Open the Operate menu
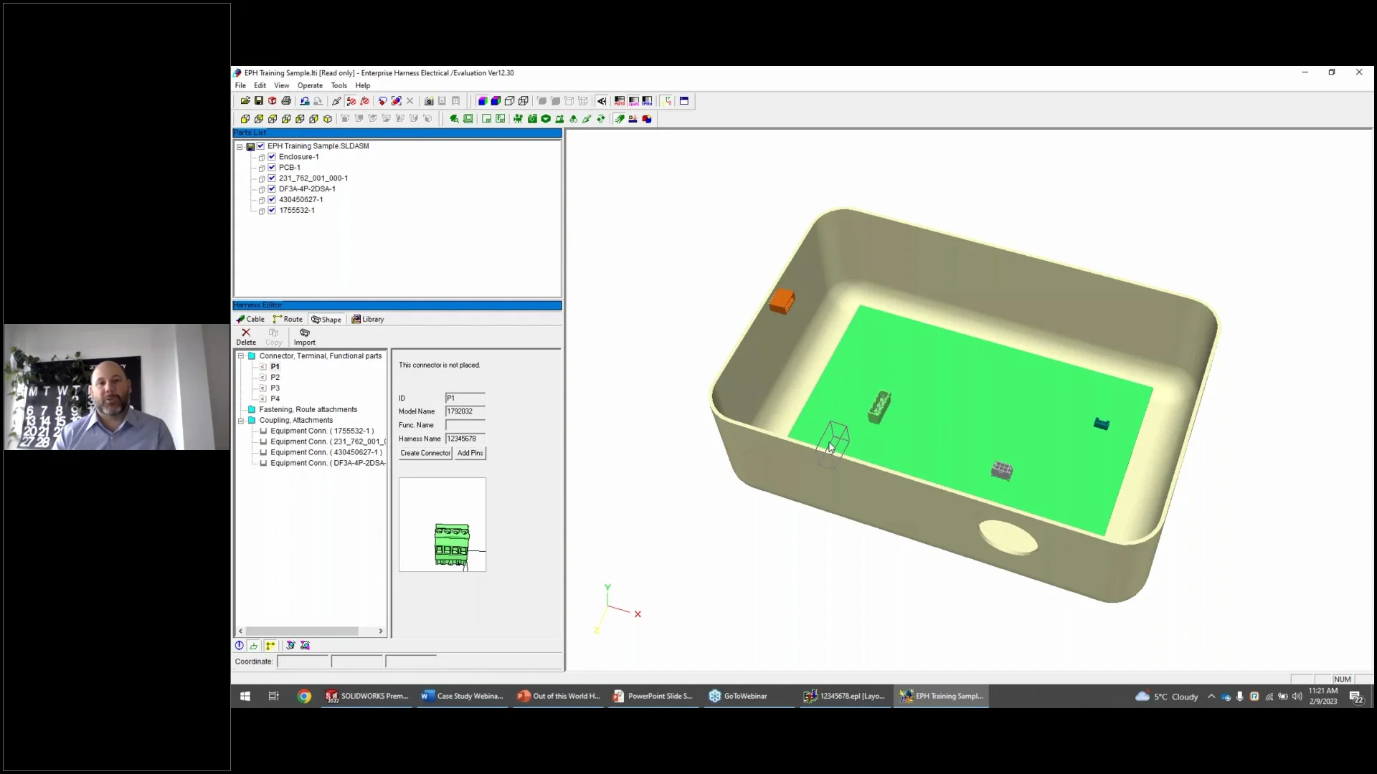Screen dimensions: 1377x774 click(x=310, y=85)
